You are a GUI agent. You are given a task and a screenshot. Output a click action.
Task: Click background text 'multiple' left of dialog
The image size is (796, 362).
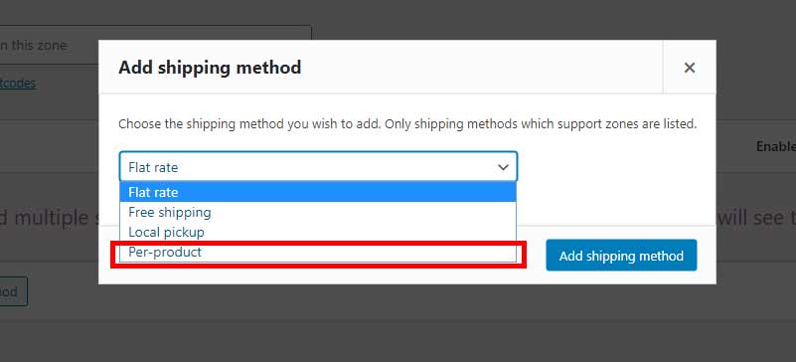tap(52, 218)
